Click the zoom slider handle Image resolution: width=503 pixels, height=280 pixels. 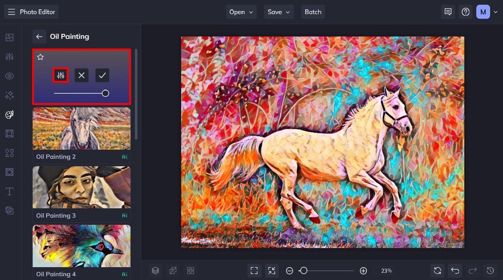coord(304,271)
